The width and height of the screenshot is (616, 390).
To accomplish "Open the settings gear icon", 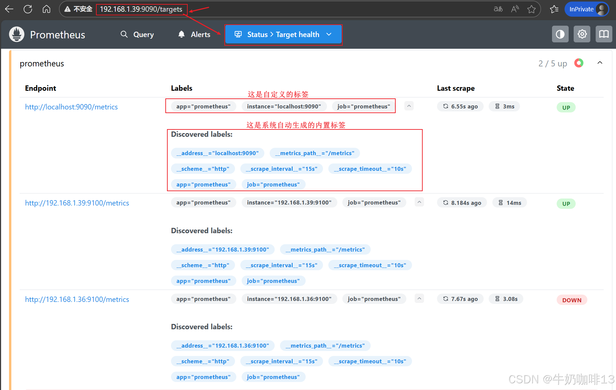I will pyautogui.click(x=582, y=34).
